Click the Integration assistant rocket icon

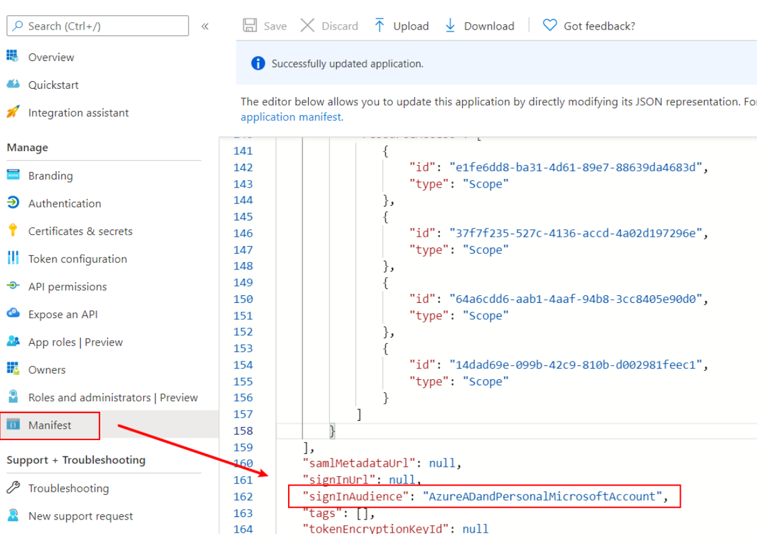point(13,112)
